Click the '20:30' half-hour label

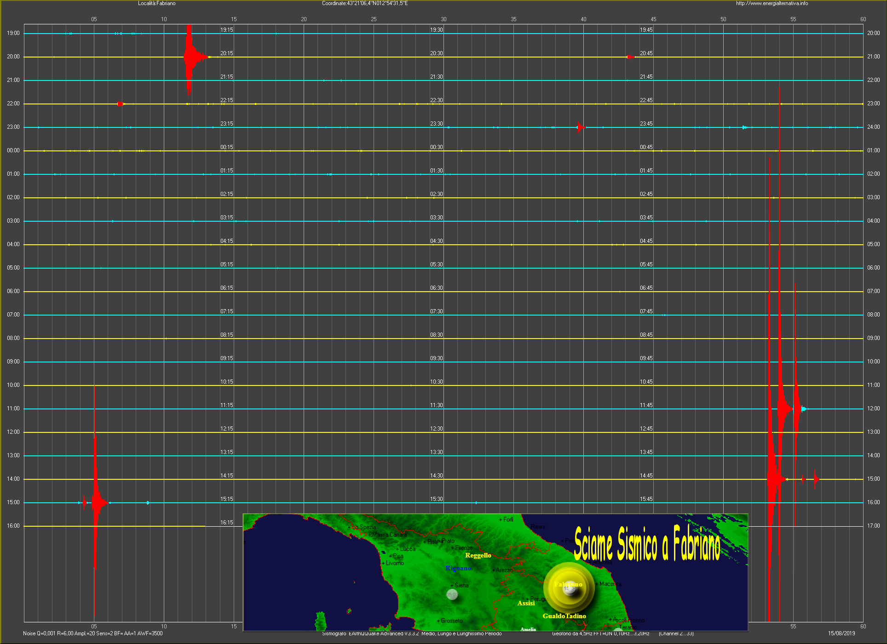point(436,53)
